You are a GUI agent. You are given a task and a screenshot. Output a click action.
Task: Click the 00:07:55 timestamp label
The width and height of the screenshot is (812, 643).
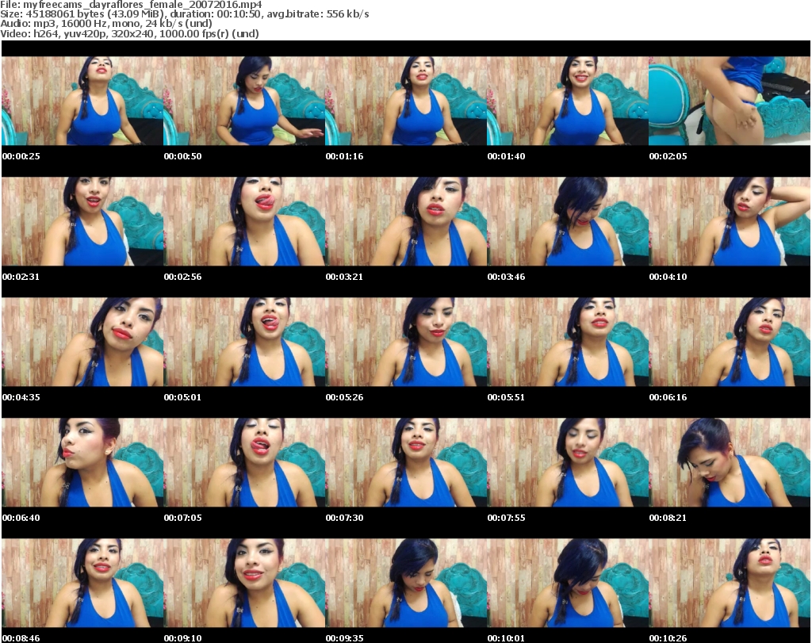point(507,518)
